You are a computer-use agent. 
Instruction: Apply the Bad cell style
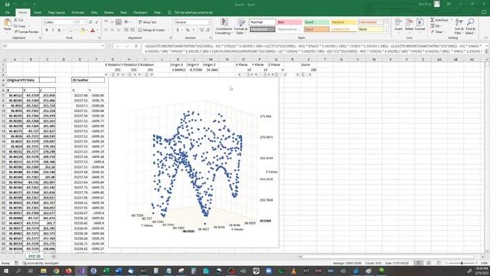click(289, 22)
